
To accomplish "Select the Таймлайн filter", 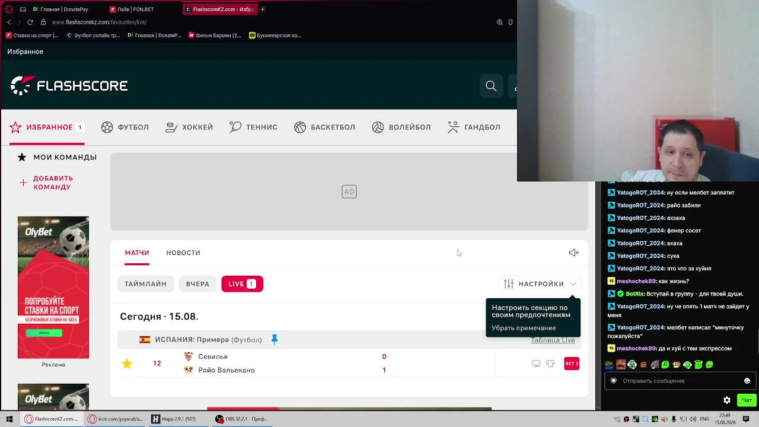I will (x=145, y=284).
